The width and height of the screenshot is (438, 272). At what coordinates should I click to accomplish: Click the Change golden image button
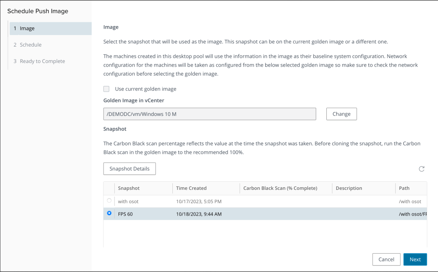tap(341, 114)
